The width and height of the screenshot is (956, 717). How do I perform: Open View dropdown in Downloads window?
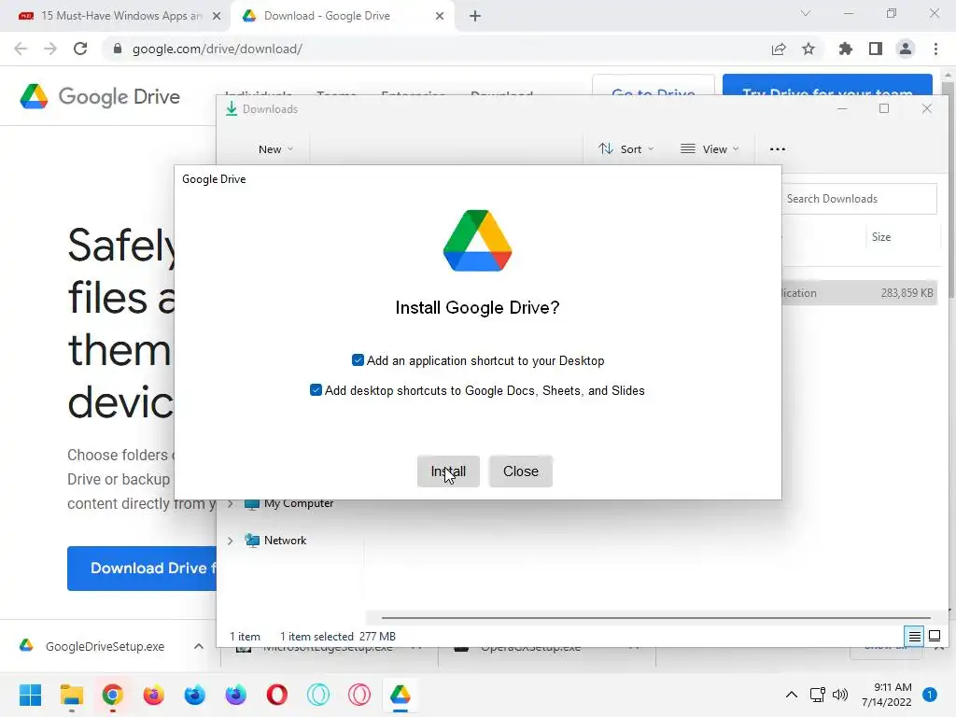click(x=710, y=149)
